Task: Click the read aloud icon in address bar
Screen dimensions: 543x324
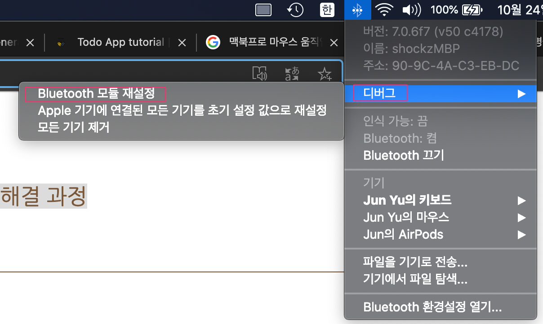Action: pos(260,74)
